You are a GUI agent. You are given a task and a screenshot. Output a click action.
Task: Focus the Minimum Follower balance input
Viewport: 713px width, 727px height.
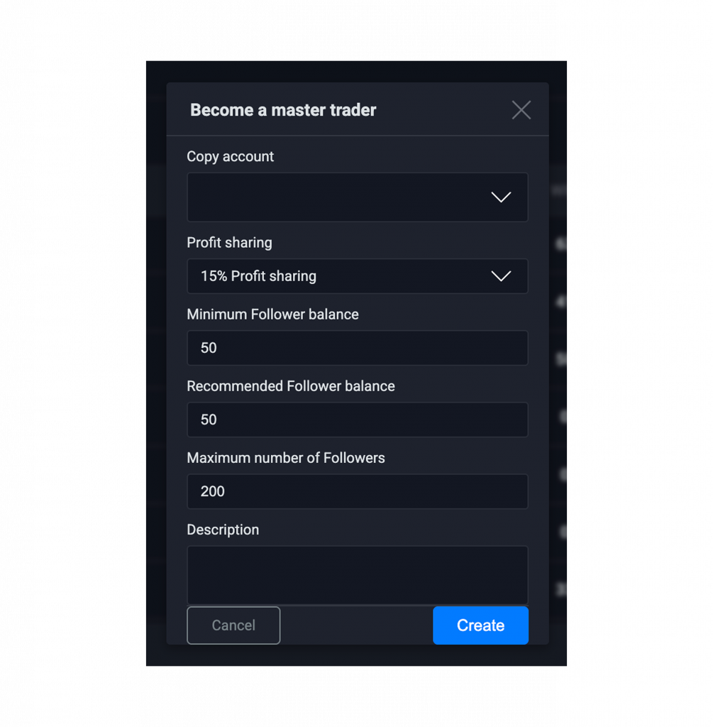(x=357, y=348)
